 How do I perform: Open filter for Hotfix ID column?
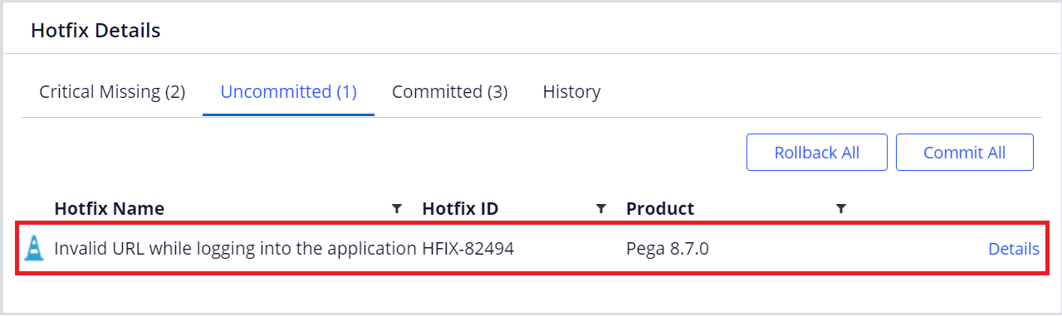[x=601, y=208]
